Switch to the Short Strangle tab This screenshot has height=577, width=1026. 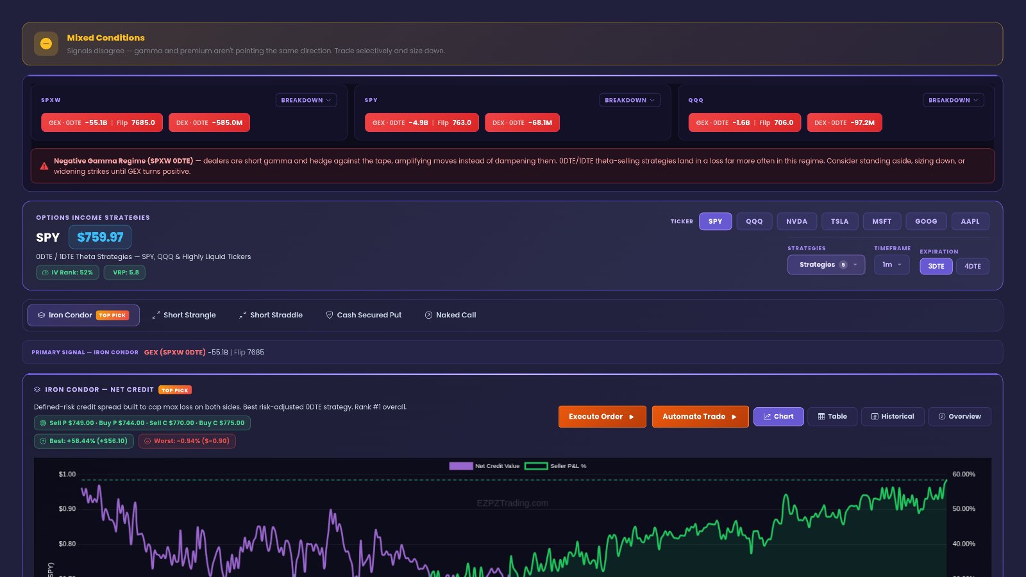pos(184,315)
